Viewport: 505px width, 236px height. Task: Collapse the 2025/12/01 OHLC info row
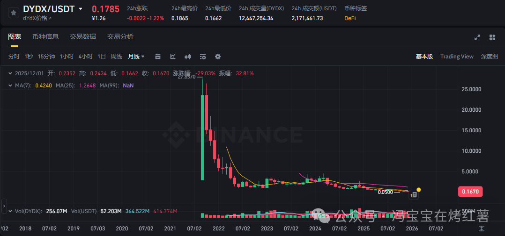[11, 73]
